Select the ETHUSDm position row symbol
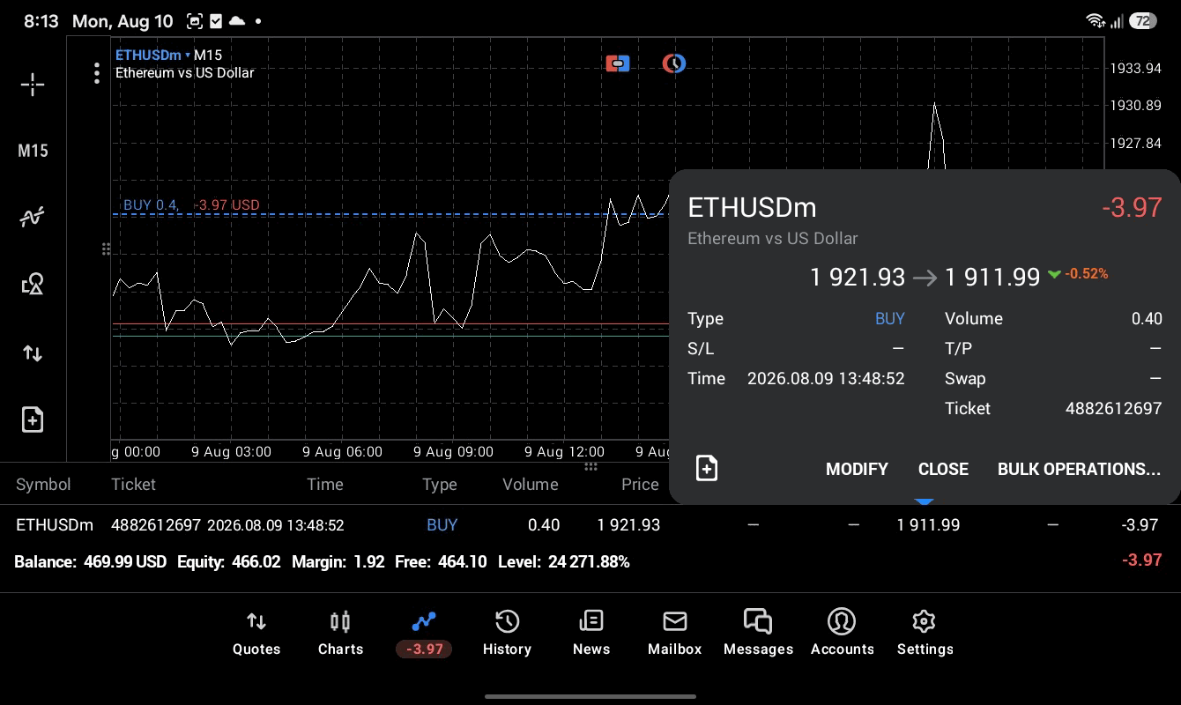1181x705 pixels. tap(55, 524)
